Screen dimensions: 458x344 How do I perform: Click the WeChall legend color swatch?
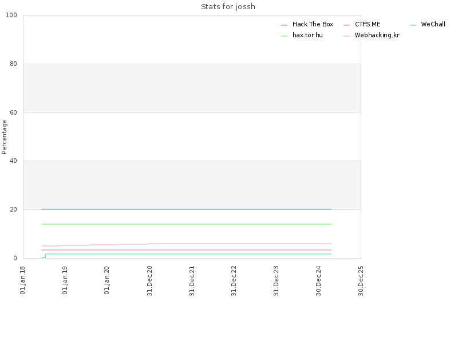[413, 25]
